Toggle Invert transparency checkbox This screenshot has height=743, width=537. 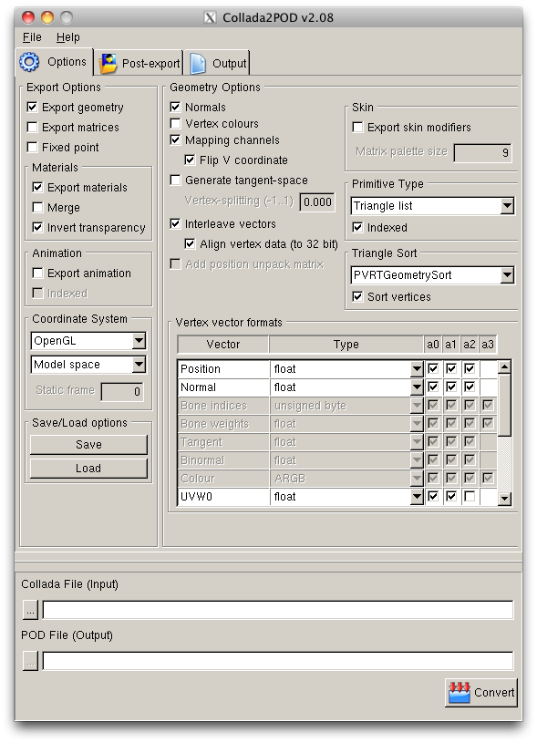point(37,227)
